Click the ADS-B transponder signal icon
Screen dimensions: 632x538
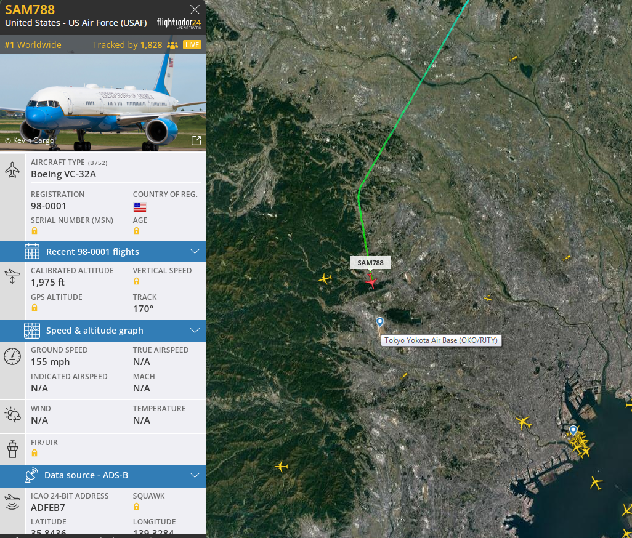12,502
